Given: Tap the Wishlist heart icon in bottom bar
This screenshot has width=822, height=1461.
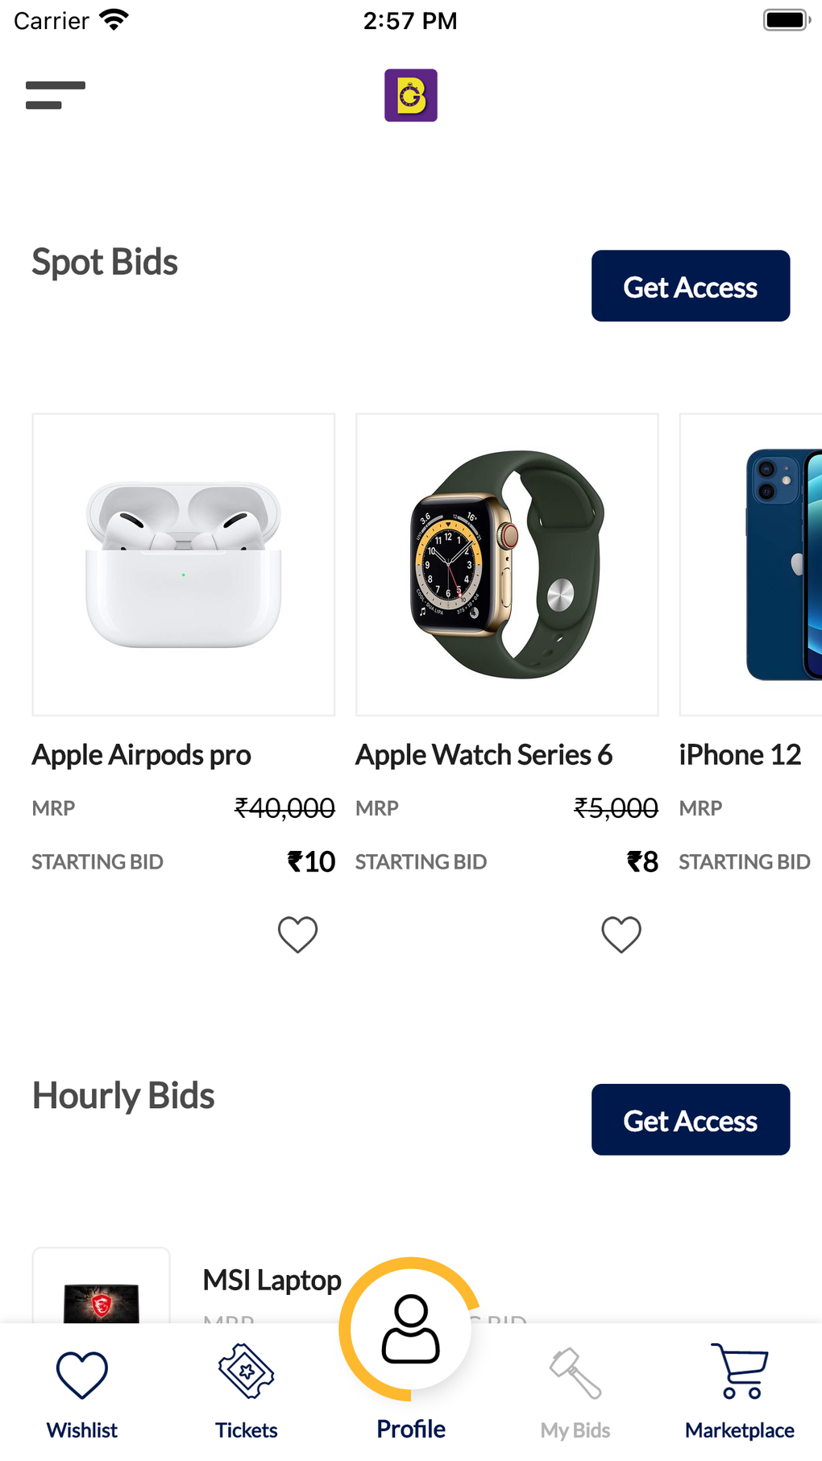Looking at the screenshot, I should pyautogui.click(x=81, y=1375).
